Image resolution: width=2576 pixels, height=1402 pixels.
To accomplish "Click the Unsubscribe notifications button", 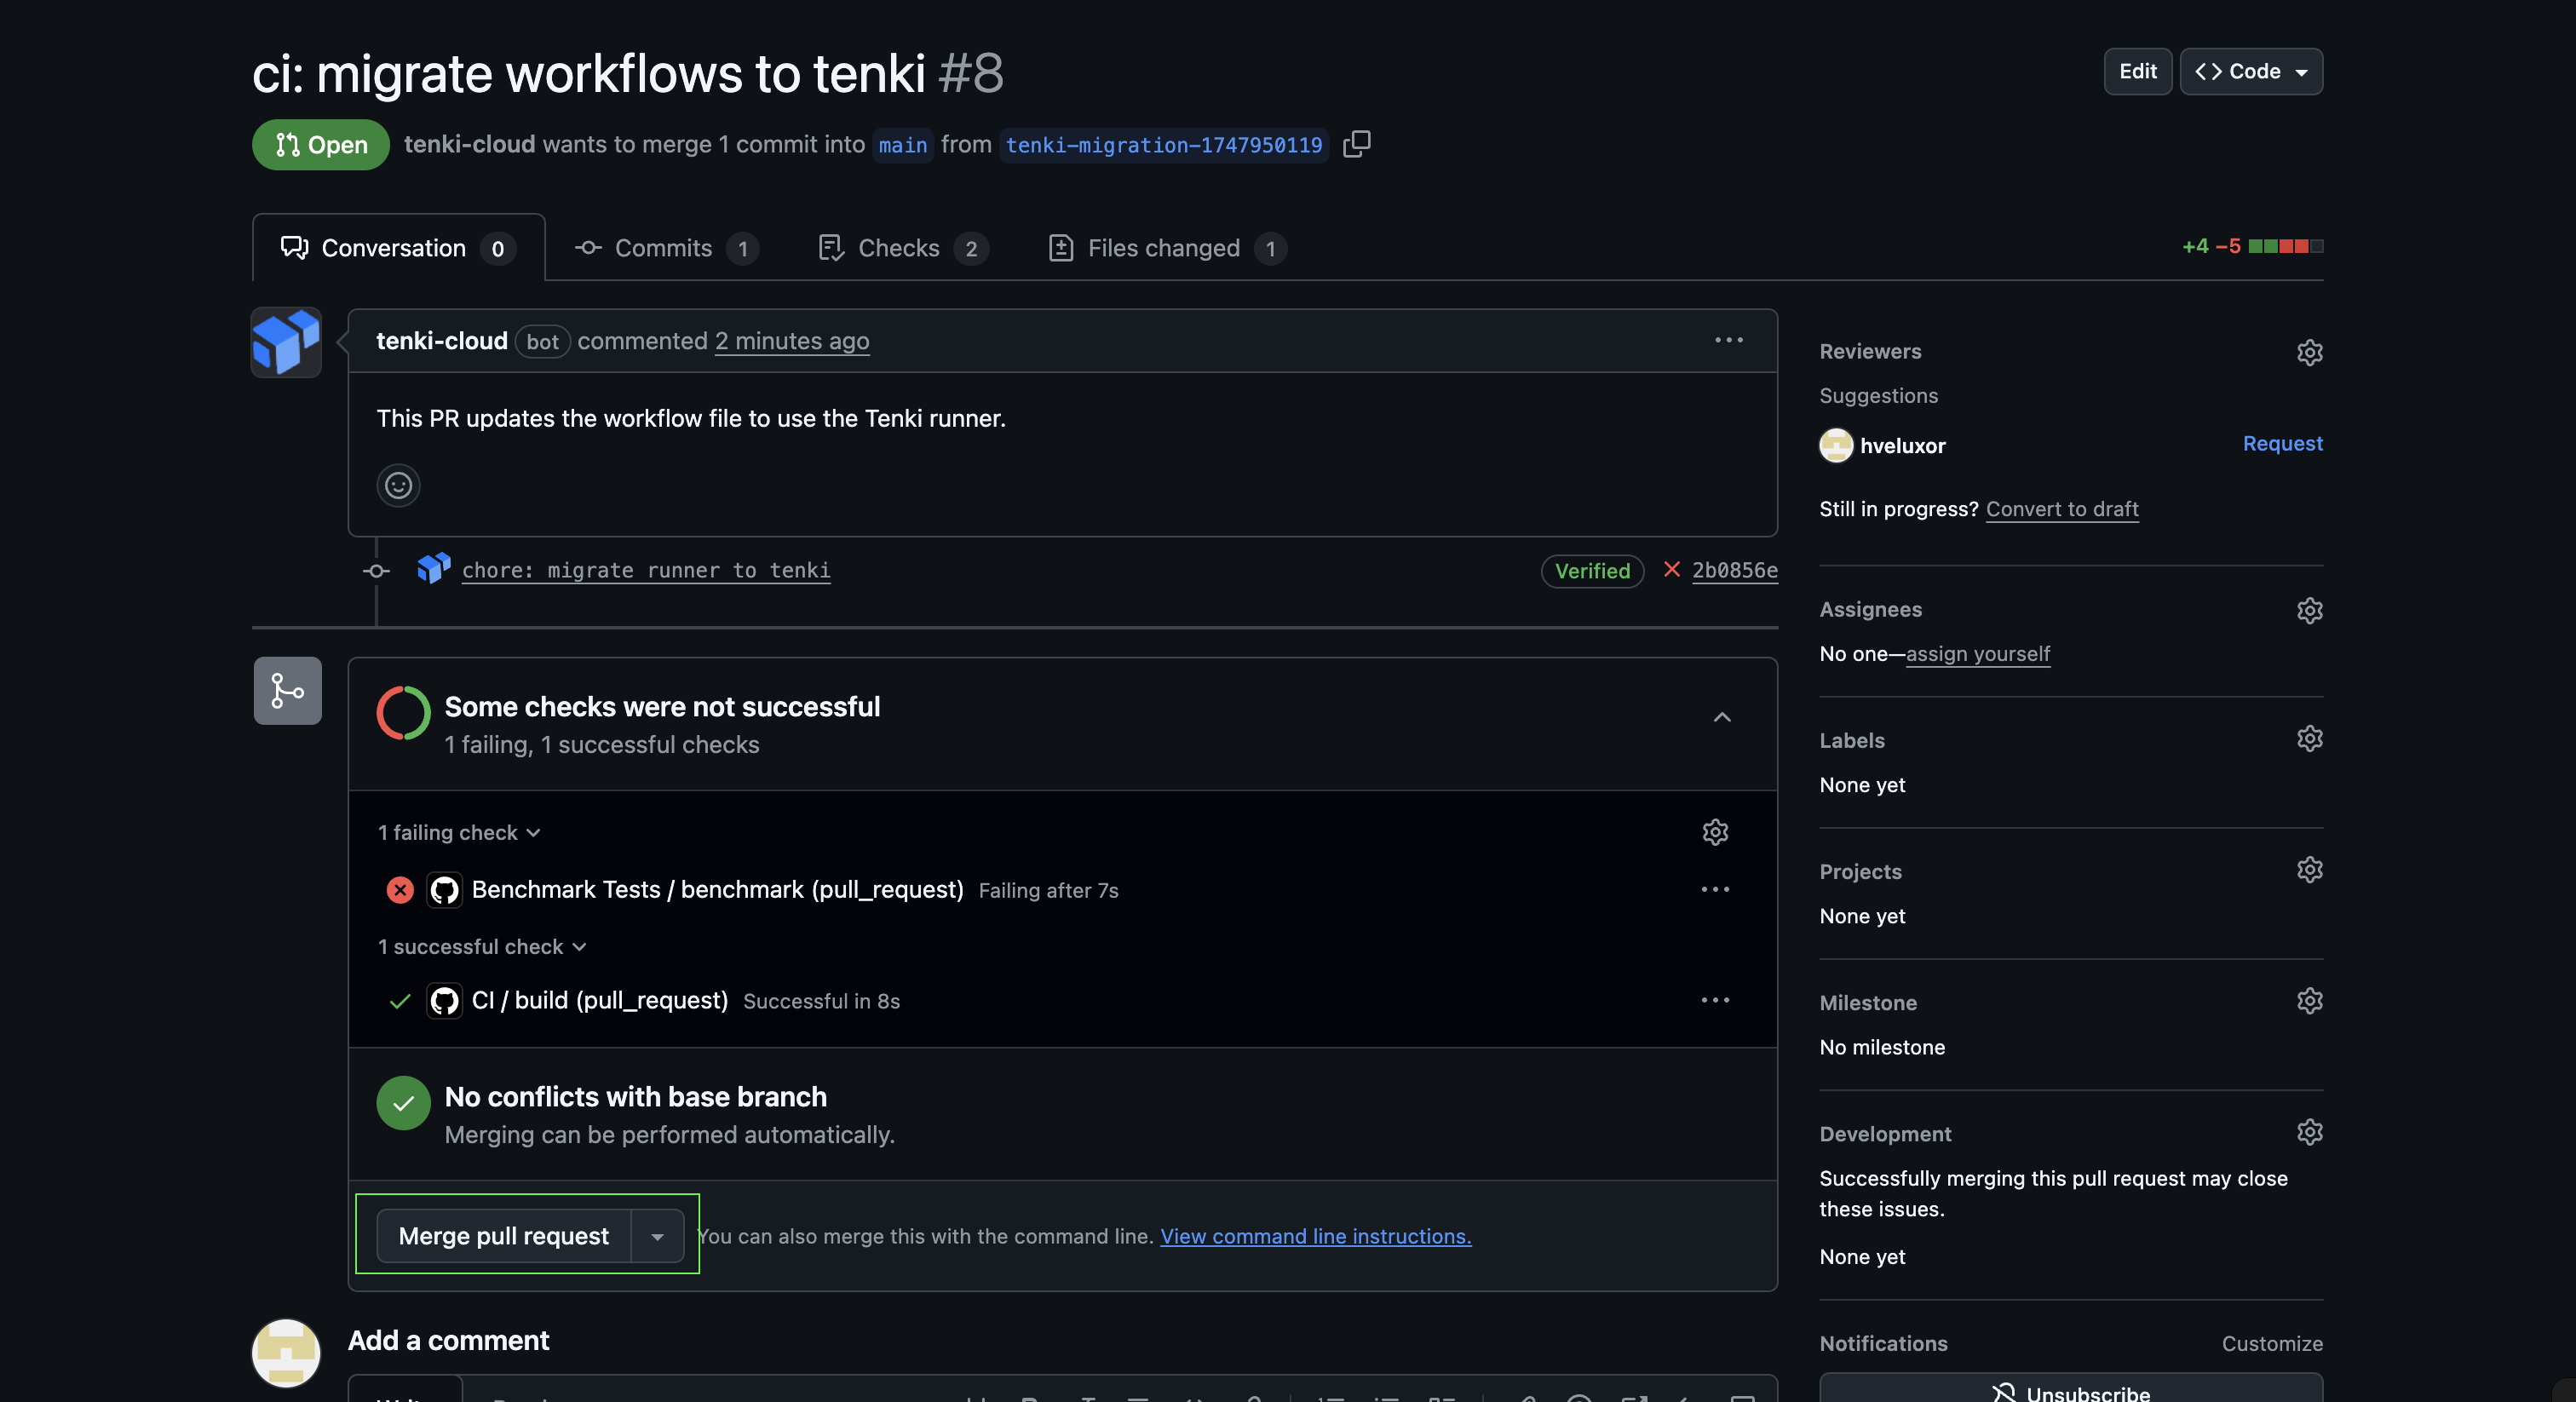I will pyautogui.click(x=2071, y=1388).
